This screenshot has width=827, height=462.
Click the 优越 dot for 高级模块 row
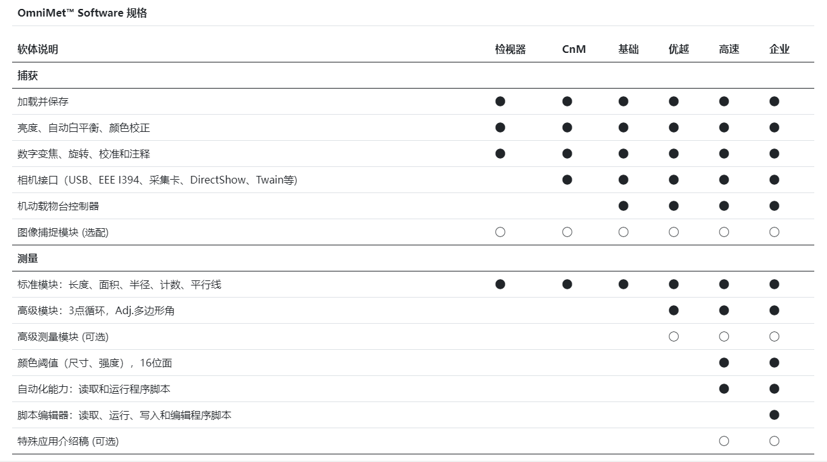[x=674, y=310]
